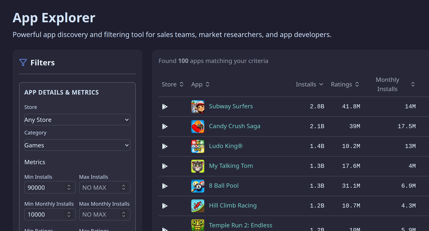This screenshot has width=429, height=231.
Task: Click the Found 100 apps results text
Action: [213, 61]
